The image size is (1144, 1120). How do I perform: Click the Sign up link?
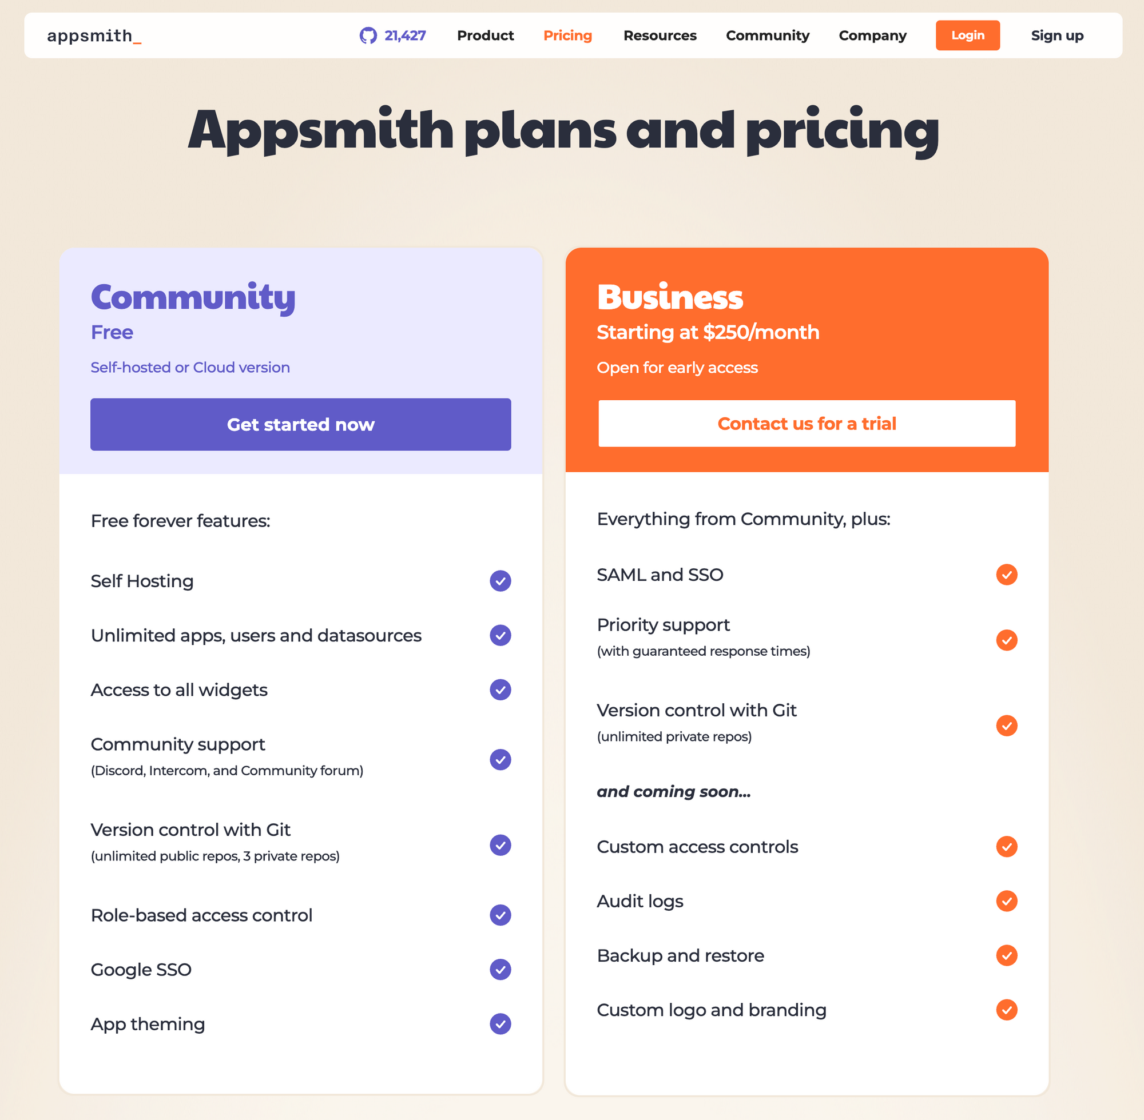pos(1057,36)
